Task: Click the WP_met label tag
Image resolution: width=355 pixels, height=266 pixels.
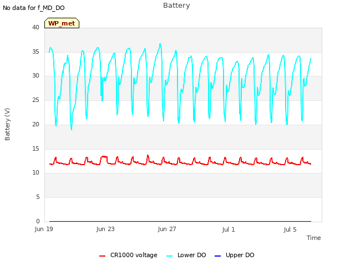Action: tap(62, 23)
